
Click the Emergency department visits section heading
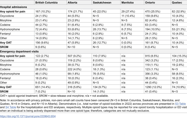(19, 51)
